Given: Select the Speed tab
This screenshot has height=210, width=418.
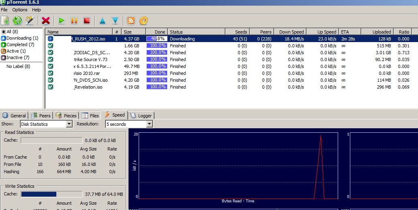Looking at the screenshot, I should tap(115, 115).
